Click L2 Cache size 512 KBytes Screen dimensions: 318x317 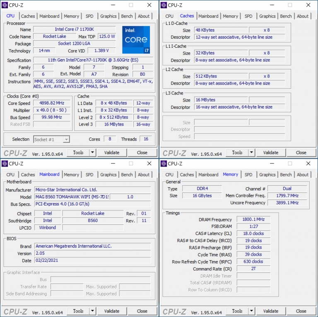coord(221,76)
